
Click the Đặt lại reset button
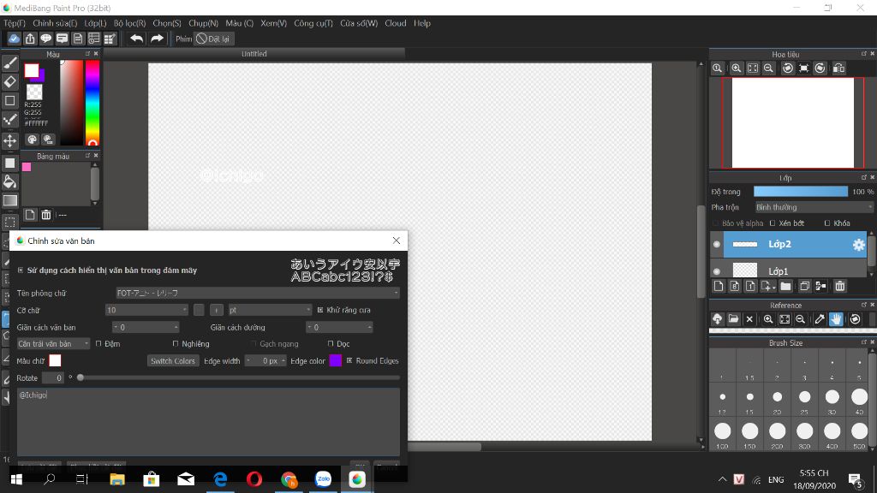(213, 39)
